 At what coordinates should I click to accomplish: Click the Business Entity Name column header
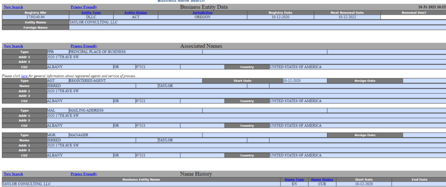click(x=141, y=180)
